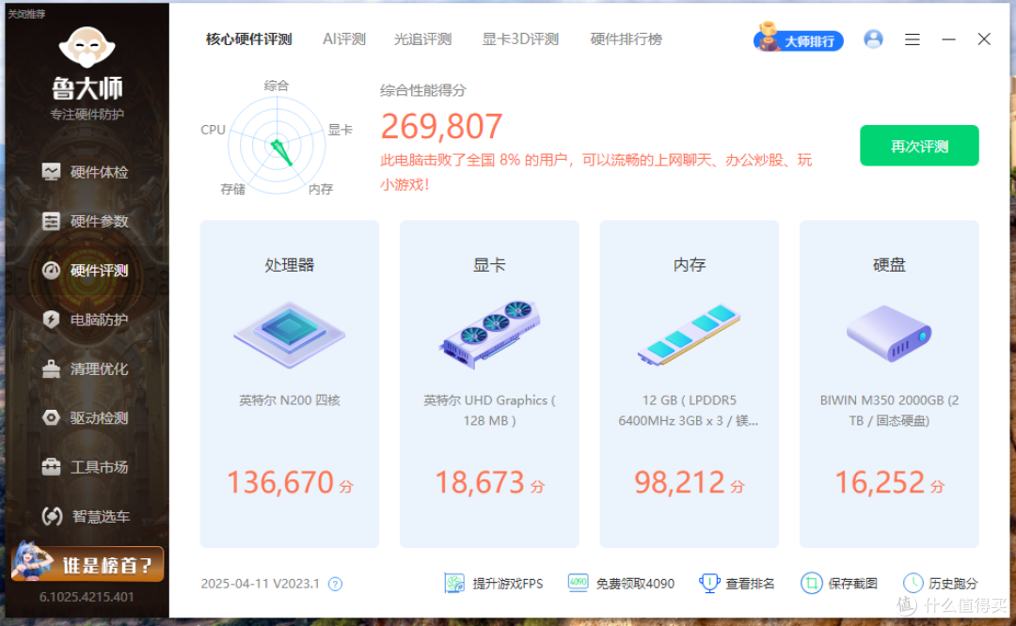Click 硬盘 card heading
Screen dimensions: 1016x626
coord(889,265)
